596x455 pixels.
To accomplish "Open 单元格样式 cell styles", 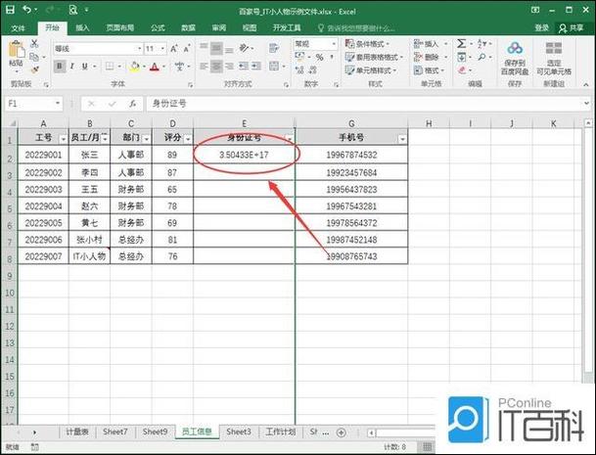I will coord(371,70).
